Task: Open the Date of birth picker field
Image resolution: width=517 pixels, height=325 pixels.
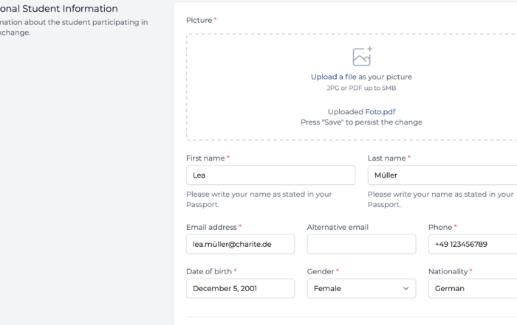Action: (240, 288)
